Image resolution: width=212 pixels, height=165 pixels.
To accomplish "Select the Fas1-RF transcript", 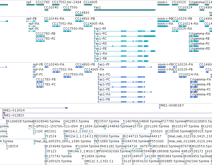I will tap(125, 31).
